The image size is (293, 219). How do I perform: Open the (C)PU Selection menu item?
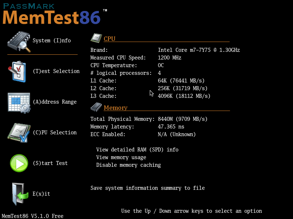(x=55, y=132)
